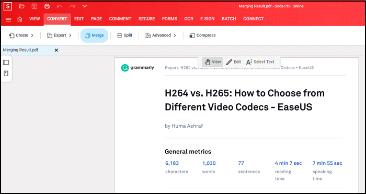Print the document with the printer icon
The image size is (366, 194).
pos(47,6)
